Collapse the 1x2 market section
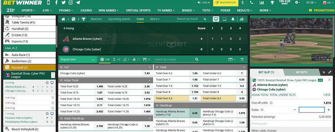Screen dimensions: 335x132 point(149,67)
